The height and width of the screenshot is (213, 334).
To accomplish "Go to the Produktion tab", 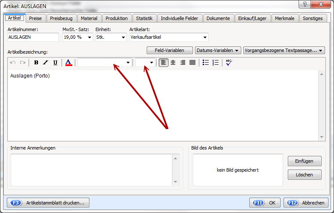I will (117, 18).
